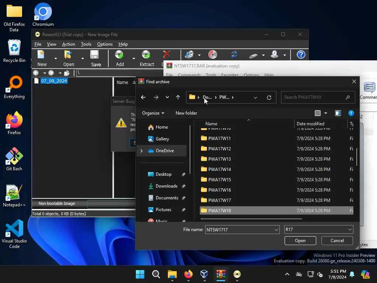The height and width of the screenshot is (283, 377).
Task: Show hidden system tray icons
Action: tap(287, 274)
